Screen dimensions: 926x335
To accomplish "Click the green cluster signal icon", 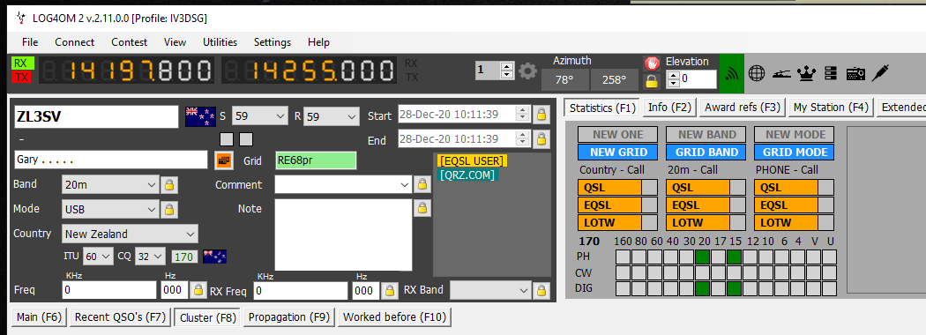I will 732,73.
